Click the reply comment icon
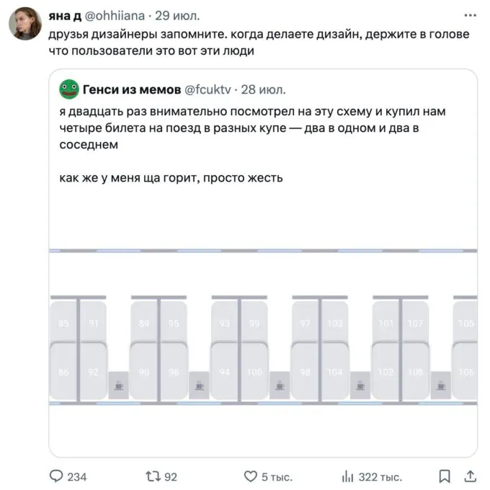Viewport: 490px width, 490px height. pos(57,476)
